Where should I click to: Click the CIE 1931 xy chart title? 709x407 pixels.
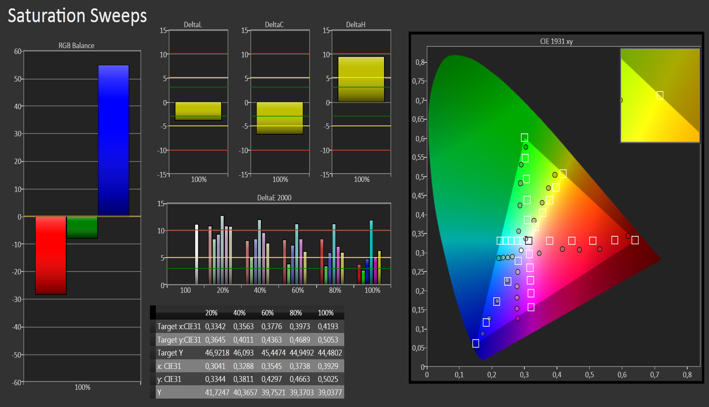pyautogui.click(x=556, y=41)
